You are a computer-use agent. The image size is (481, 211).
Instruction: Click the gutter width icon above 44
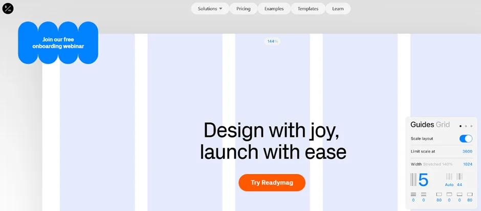pos(460,176)
